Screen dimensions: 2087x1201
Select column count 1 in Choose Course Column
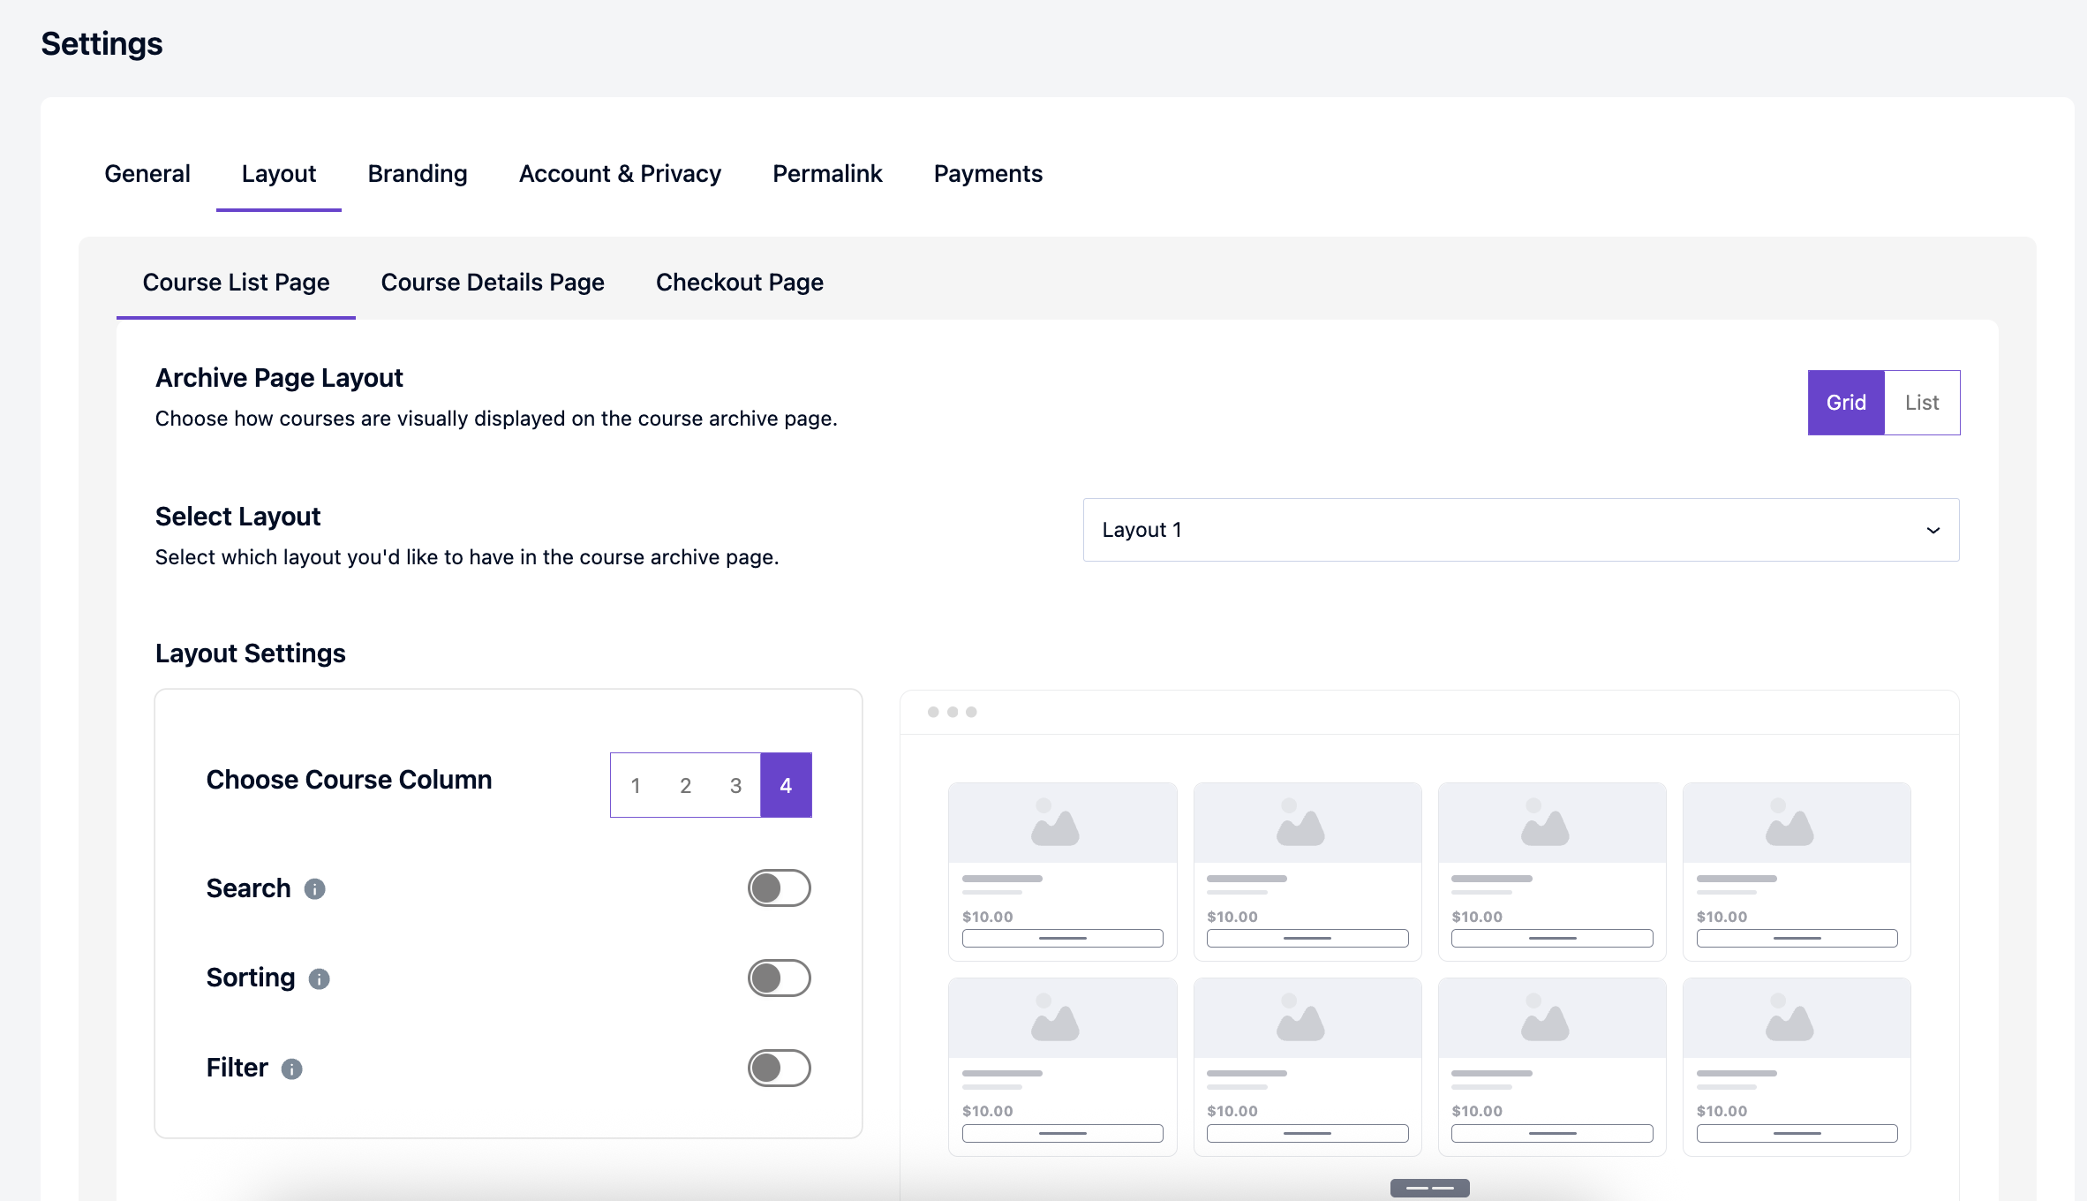point(635,784)
